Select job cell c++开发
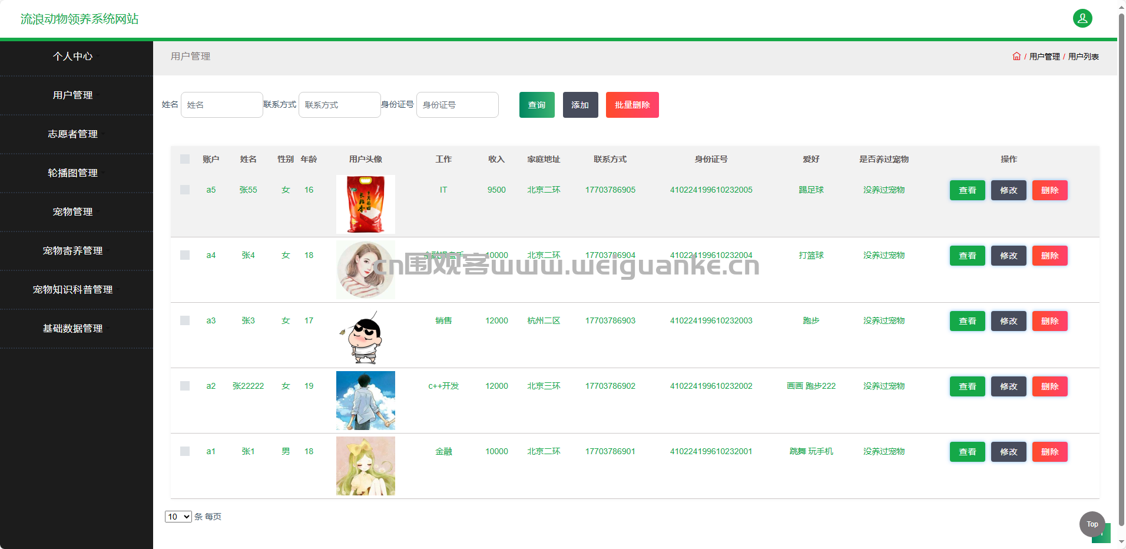This screenshot has height=549, width=1126. (x=443, y=386)
